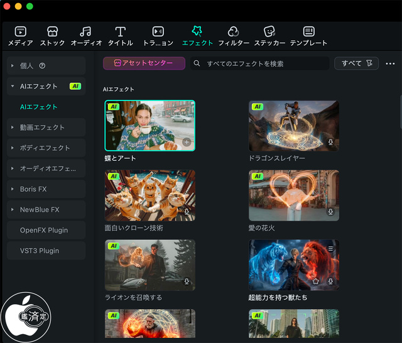Click the help icon next to 個人
402x343 pixels.
[x=42, y=66]
